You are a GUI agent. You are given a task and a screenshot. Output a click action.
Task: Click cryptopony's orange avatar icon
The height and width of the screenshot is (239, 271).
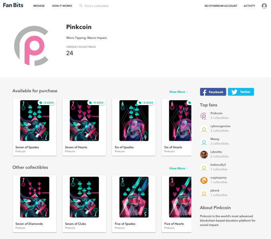point(204,180)
